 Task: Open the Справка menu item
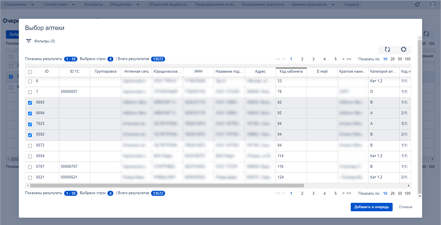351,4
